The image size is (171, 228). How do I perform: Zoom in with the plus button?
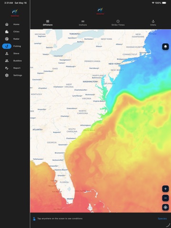click(165, 189)
